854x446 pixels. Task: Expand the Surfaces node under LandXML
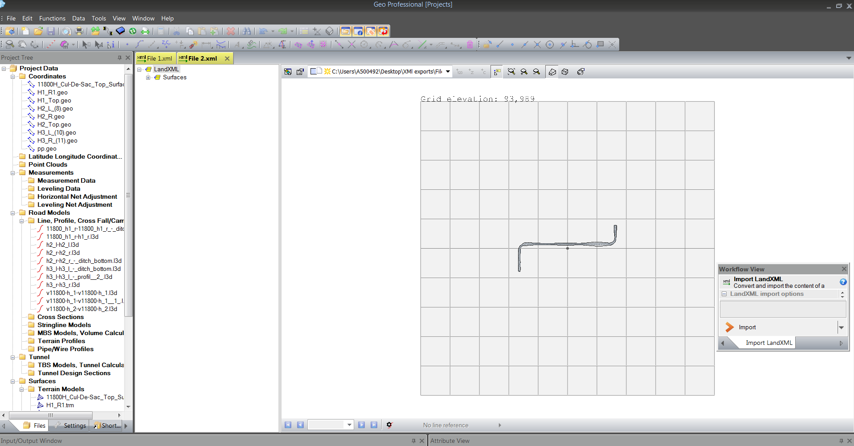[148, 78]
